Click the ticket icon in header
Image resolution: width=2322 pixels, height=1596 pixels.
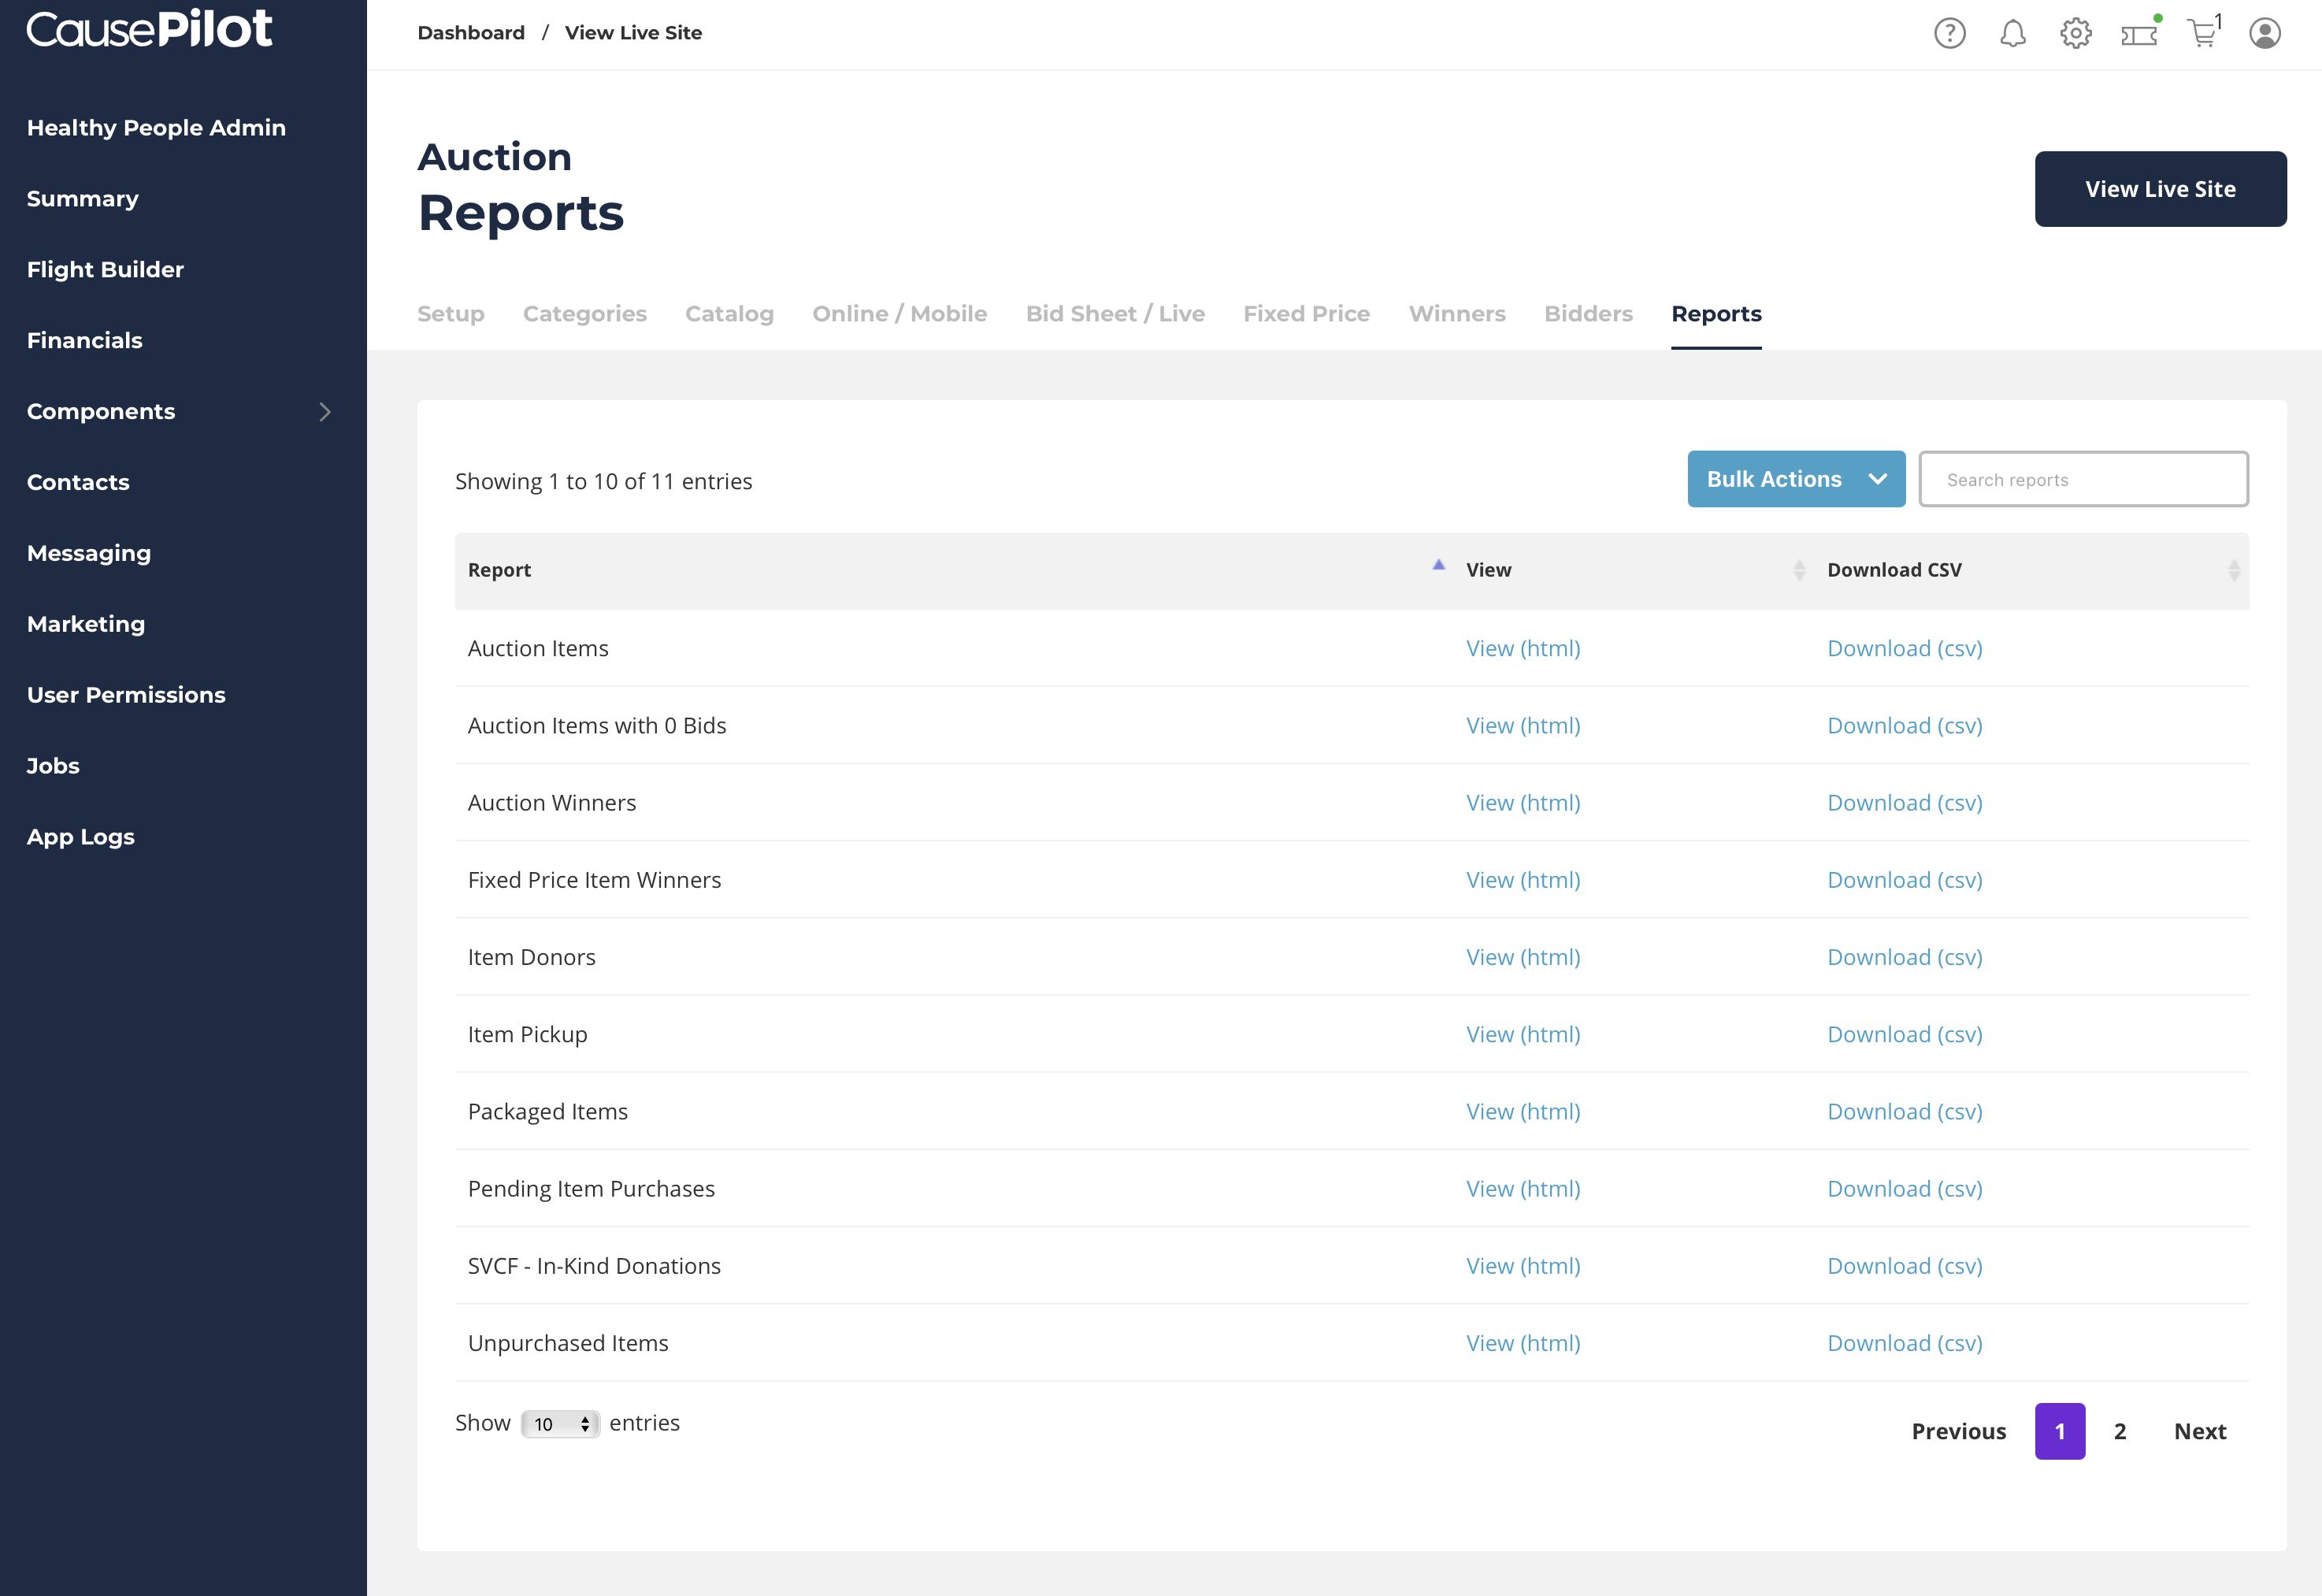[2139, 34]
